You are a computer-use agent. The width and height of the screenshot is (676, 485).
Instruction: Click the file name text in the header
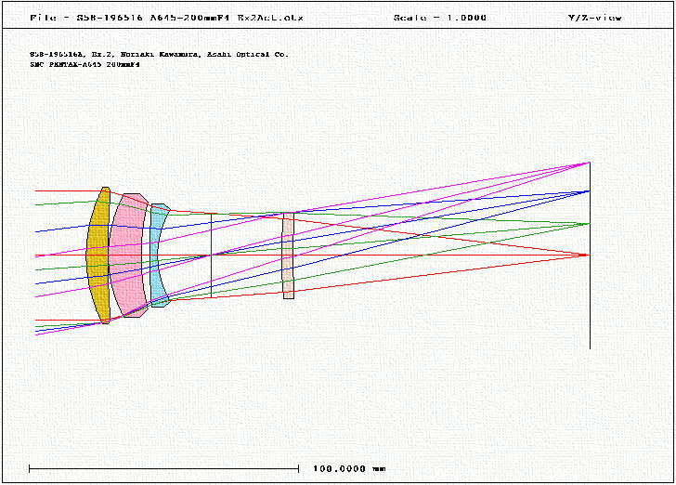(x=166, y=18)
